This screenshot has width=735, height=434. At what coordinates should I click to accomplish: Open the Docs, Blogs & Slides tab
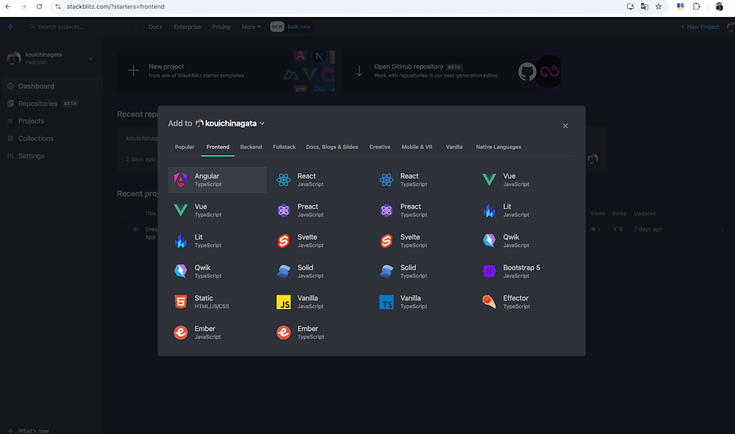point(332,147)
